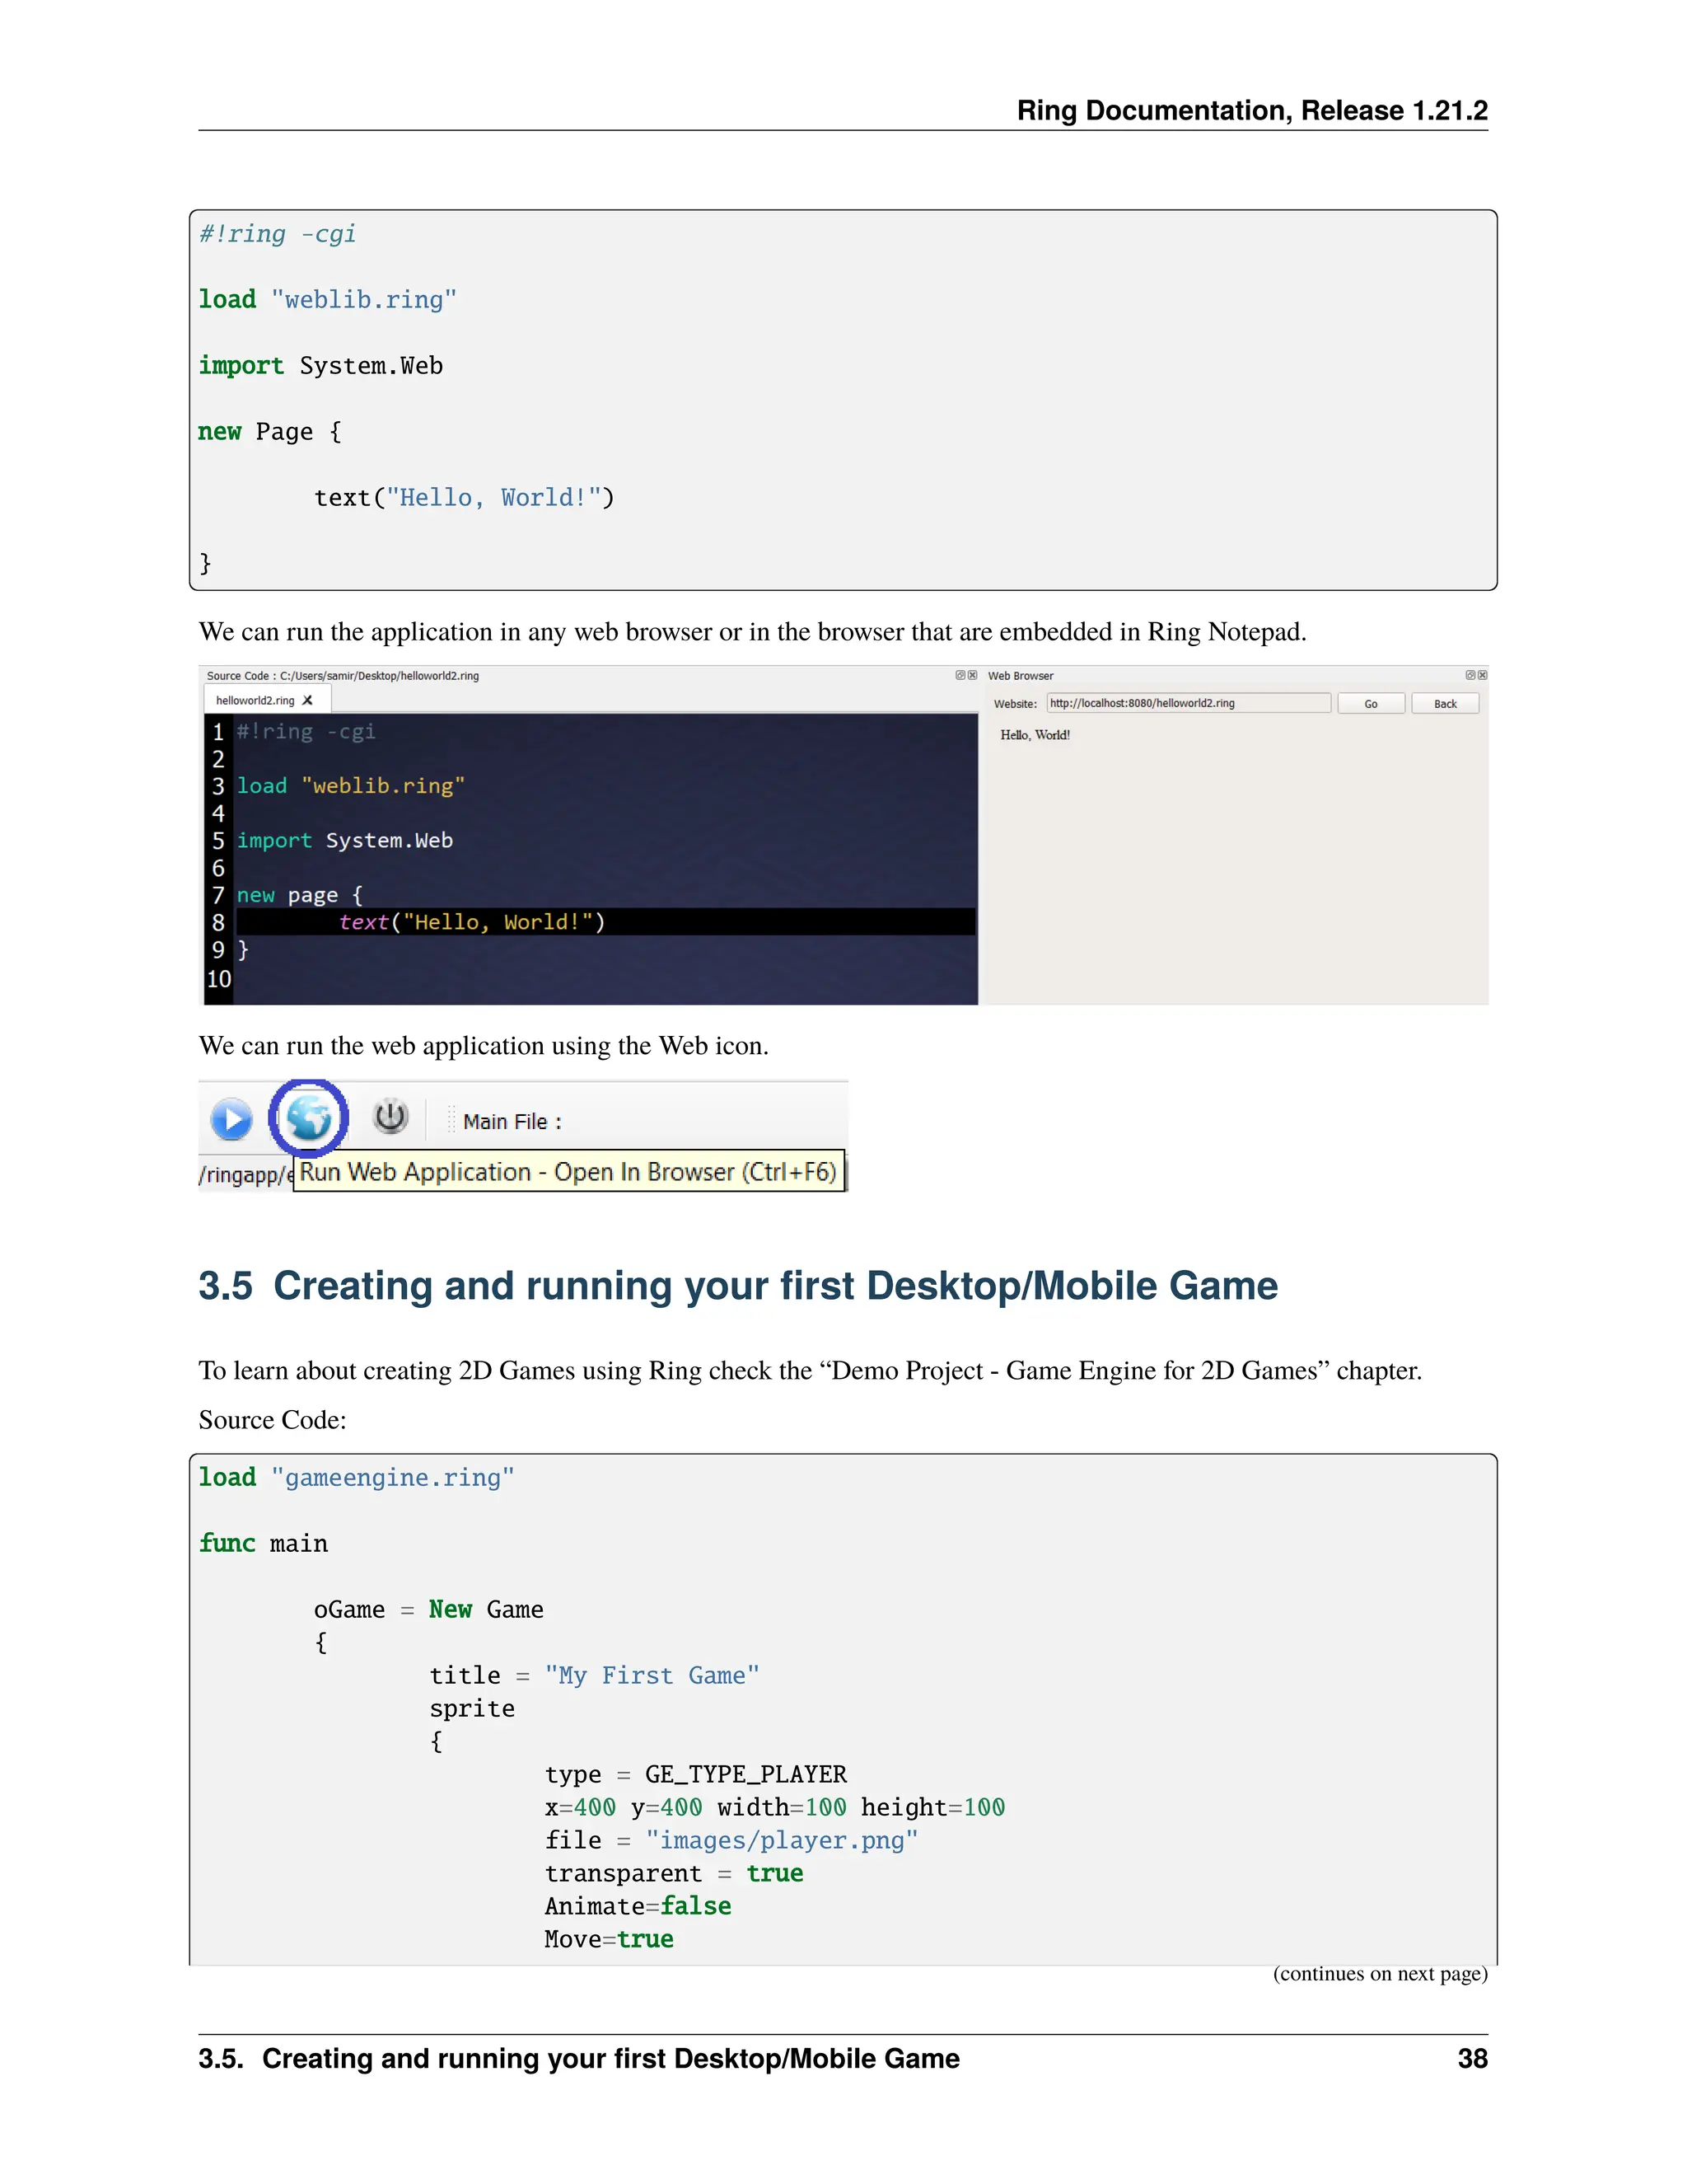Click the load "weblib.ring" line in editor
1687x2184 pixels.
pos(351,786)
